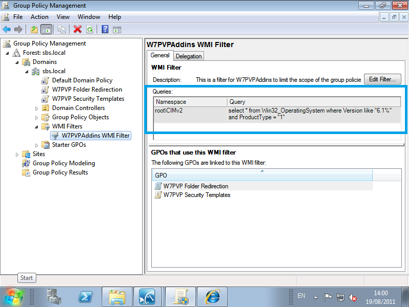
Task: Expand the Group Policy Objects node
Action: (x=37, y=117)
